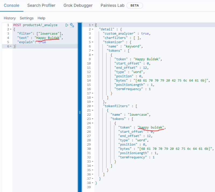Click the green send request play icon
Viewport: 215px width, 192px height.
(x=67, y=25)
